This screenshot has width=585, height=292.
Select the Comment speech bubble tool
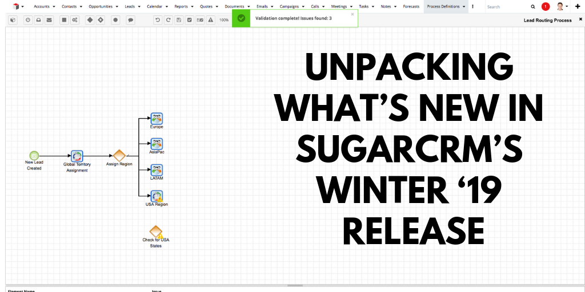(x=131, y=20)
